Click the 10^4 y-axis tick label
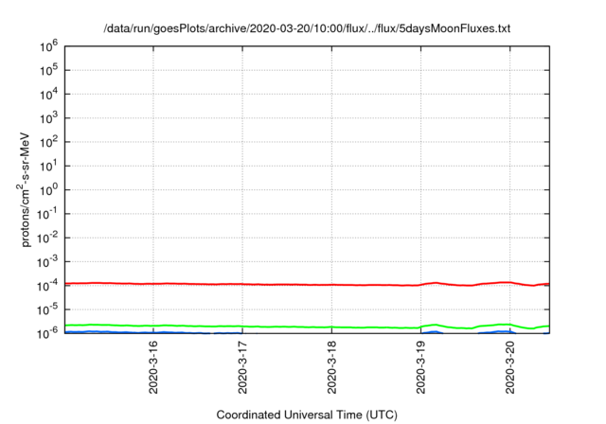Screen dimensions: 606x424 point(48,95)
